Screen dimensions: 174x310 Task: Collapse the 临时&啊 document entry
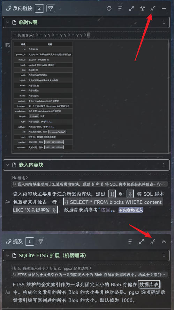pos(8,22)
